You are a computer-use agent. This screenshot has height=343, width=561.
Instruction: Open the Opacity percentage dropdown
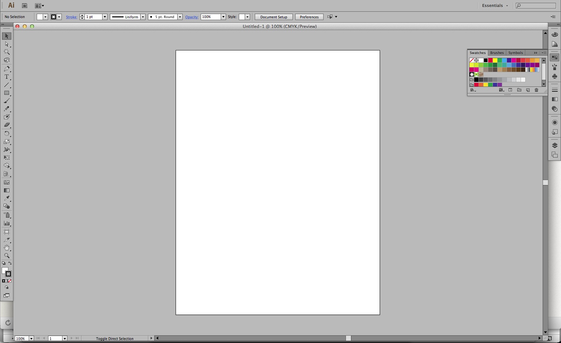click(223, 17)
